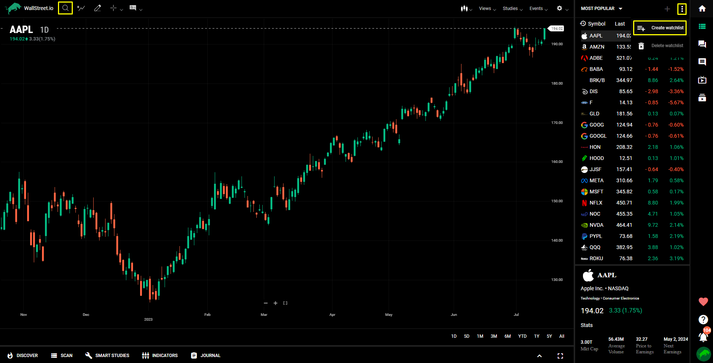The height and width of the screenshot is (363, 713).
Task: Select PYPL row in watchlist
Action: 632,236
